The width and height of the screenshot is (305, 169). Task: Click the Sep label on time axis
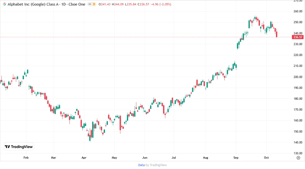click(236, 157)
